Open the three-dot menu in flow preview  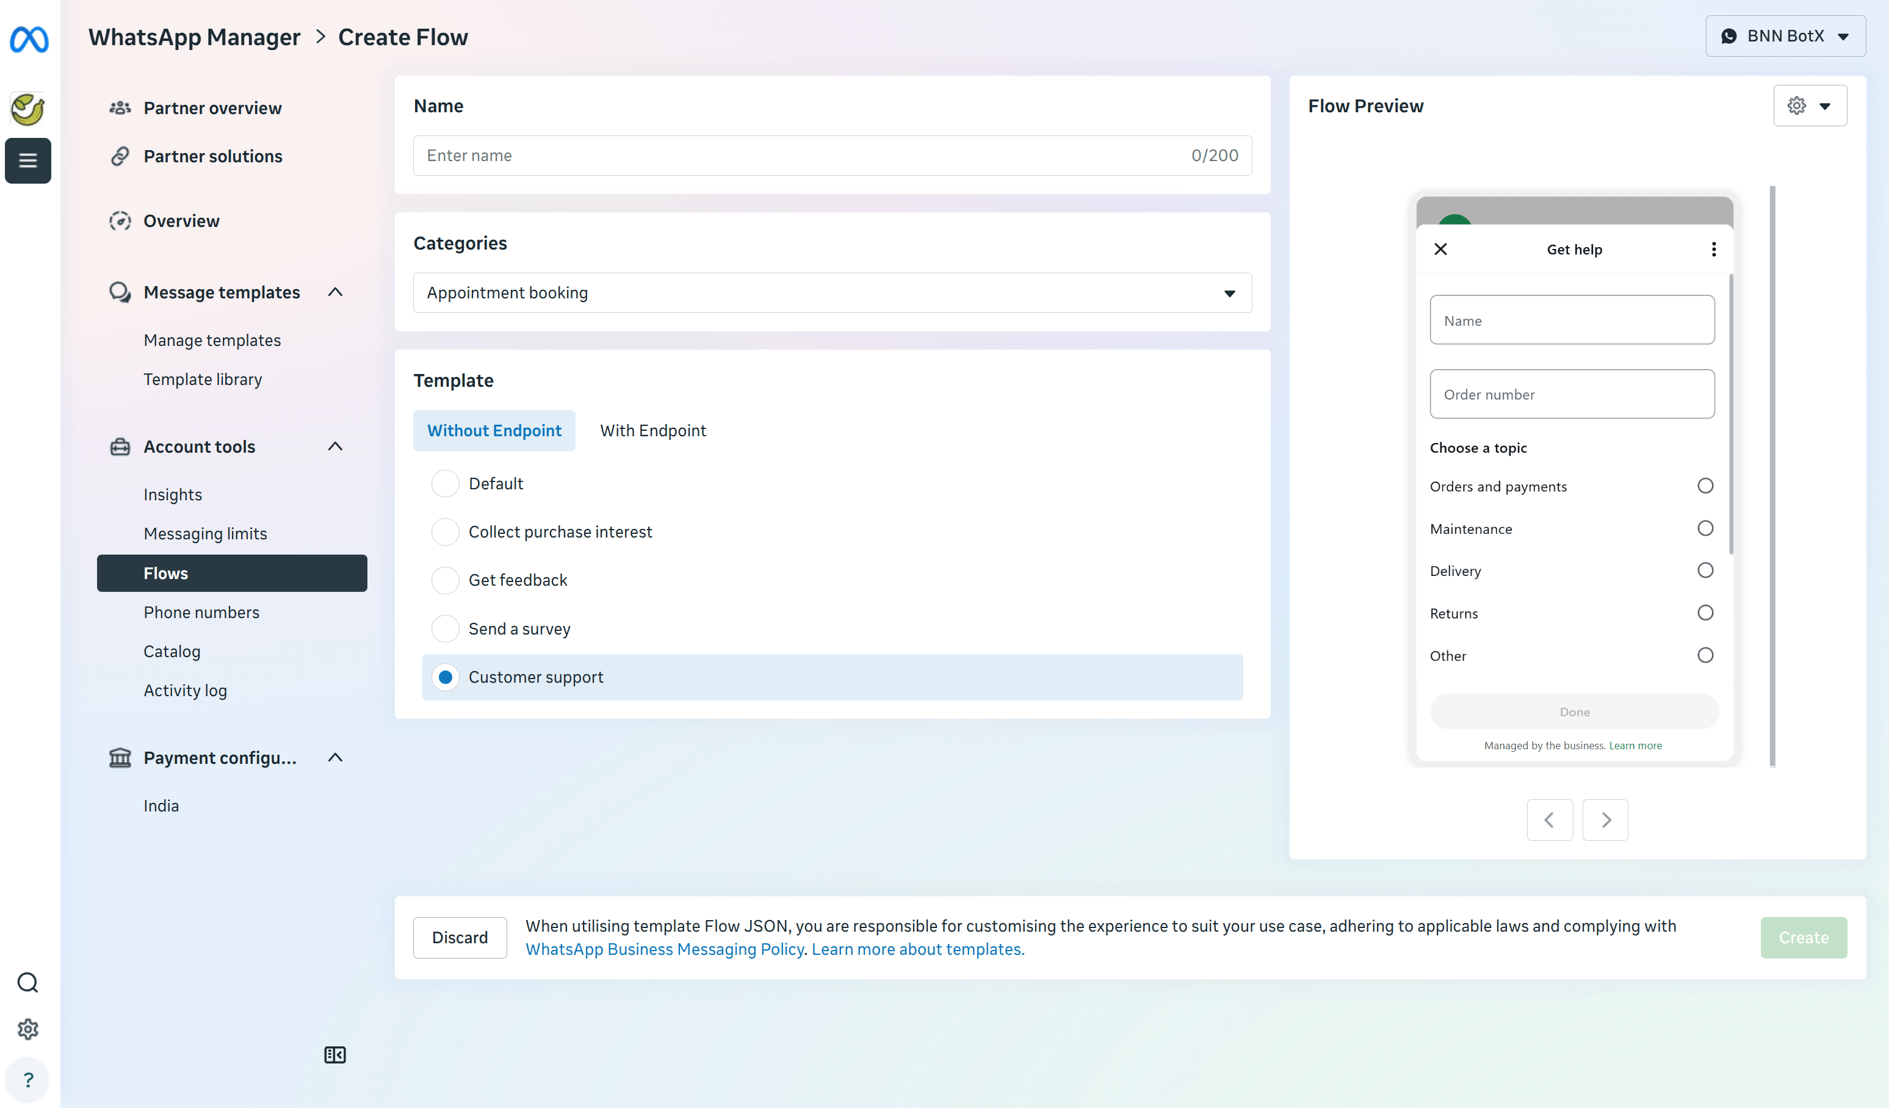(x=1714, y=249)
